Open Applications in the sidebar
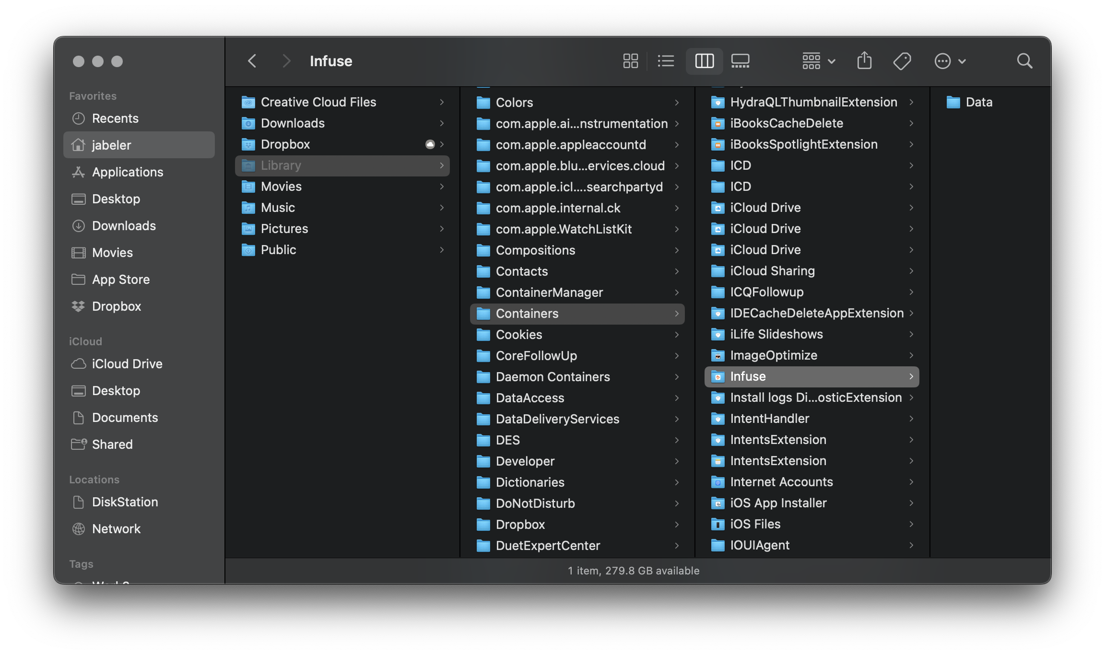The width and height of the screenshot is (1105, 655). [128, 172]
